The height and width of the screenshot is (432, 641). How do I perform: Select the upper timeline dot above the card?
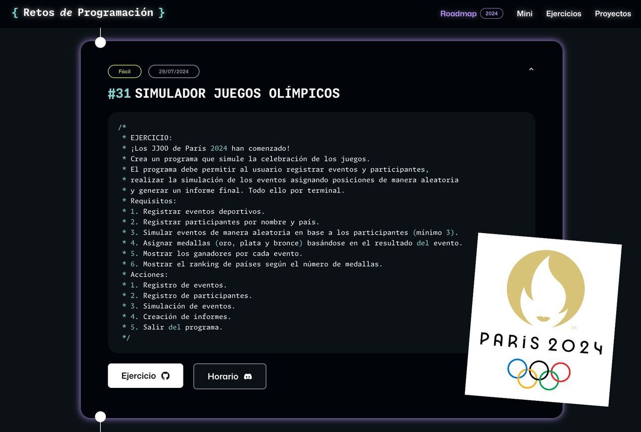[x=100, y=43]
